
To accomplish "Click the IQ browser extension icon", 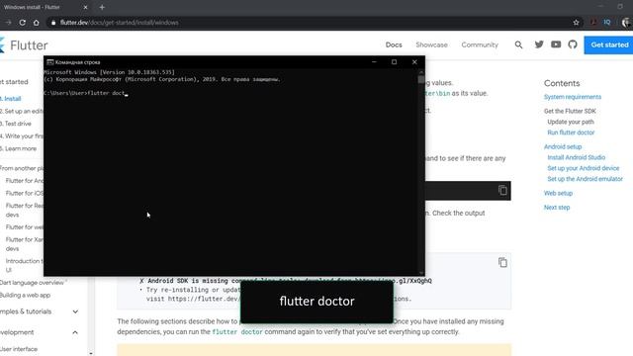I will click(606, 23).
